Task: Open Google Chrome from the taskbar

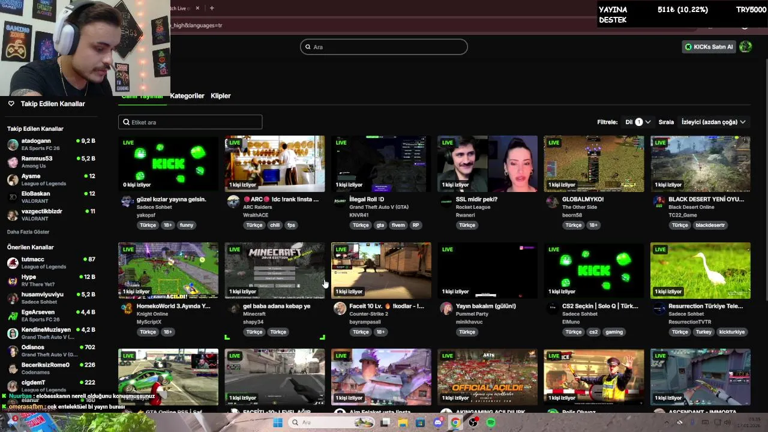Action: point(455,422)
